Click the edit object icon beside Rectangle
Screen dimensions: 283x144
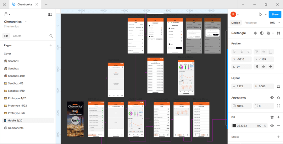pos(279,33)
